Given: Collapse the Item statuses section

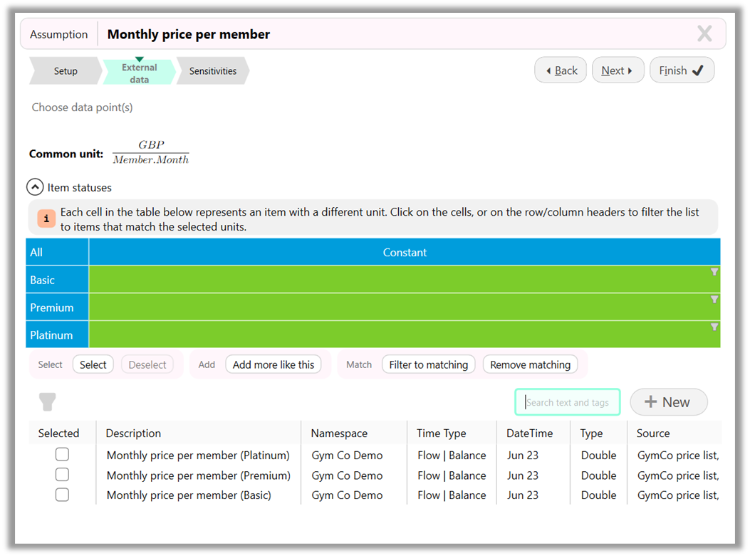Looking at the screenshot, I should click(x=35, y=186).
